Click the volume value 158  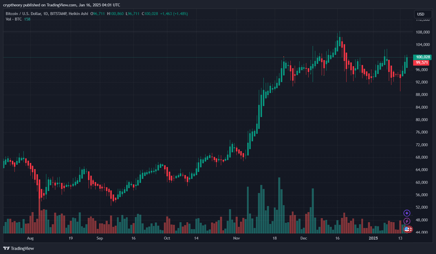pyautogui.click(x=27, y=19)
